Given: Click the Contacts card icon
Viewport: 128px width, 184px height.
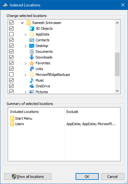Looking at the screenshot, I should click(32, 40).
